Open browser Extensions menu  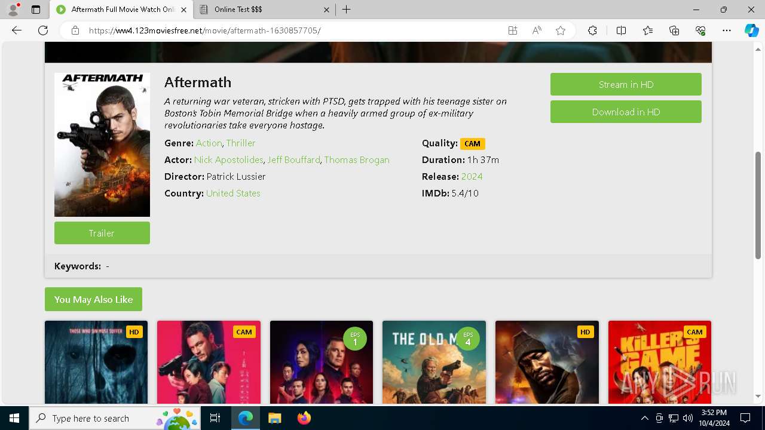click(x=592, y=30)
